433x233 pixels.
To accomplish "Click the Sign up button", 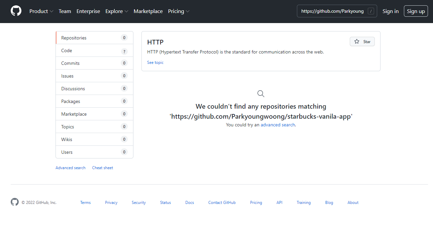I will click(x=416, y=11).
